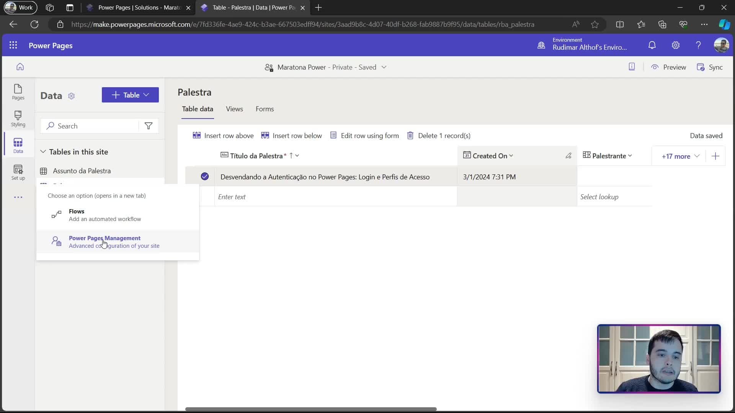Open the Pages workspace

[18, 92]
